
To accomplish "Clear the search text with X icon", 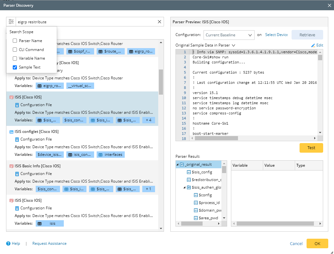I will [x=160, y=22].
